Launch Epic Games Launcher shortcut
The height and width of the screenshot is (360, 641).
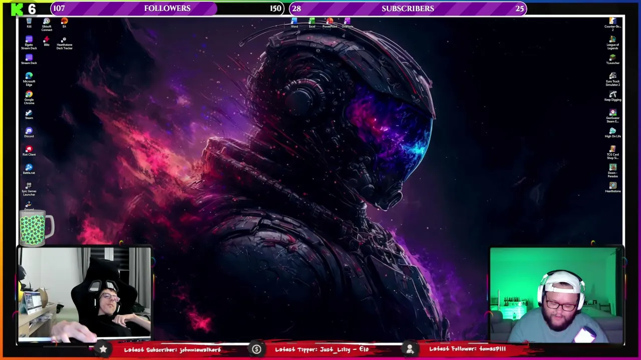click(x=29, y=188)
